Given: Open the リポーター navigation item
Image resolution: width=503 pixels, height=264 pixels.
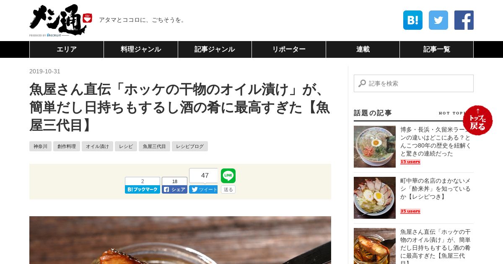Looking at the screenshot, I should click(x=289, y=49).
